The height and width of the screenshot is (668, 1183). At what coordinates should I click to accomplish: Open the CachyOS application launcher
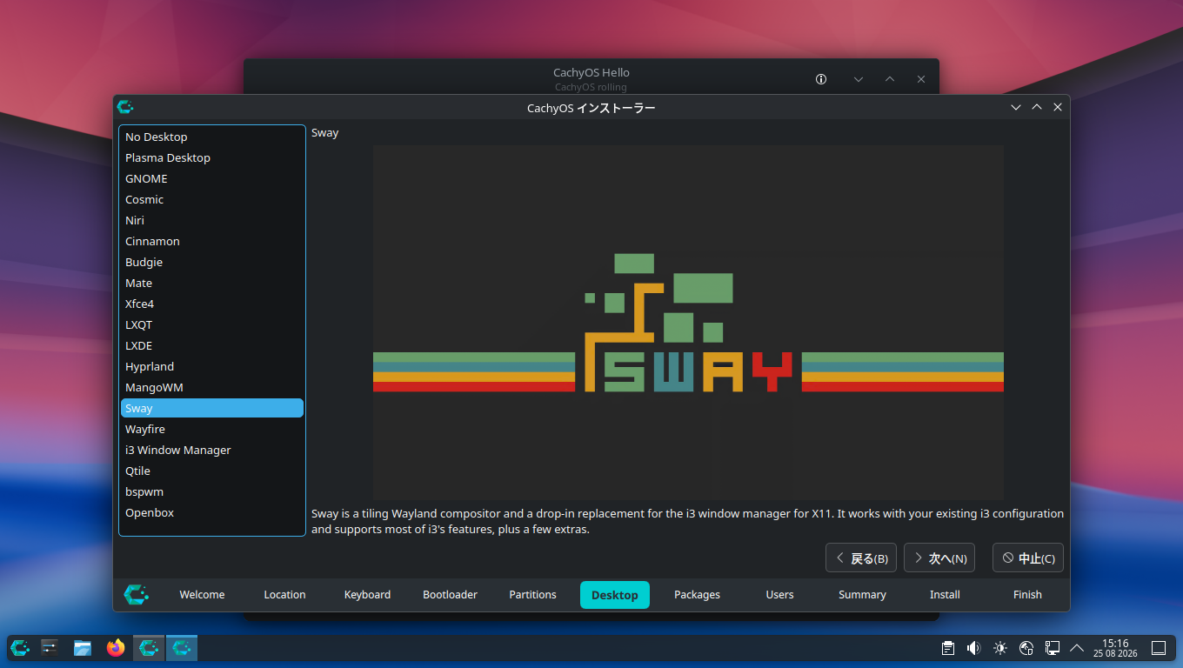20,648
